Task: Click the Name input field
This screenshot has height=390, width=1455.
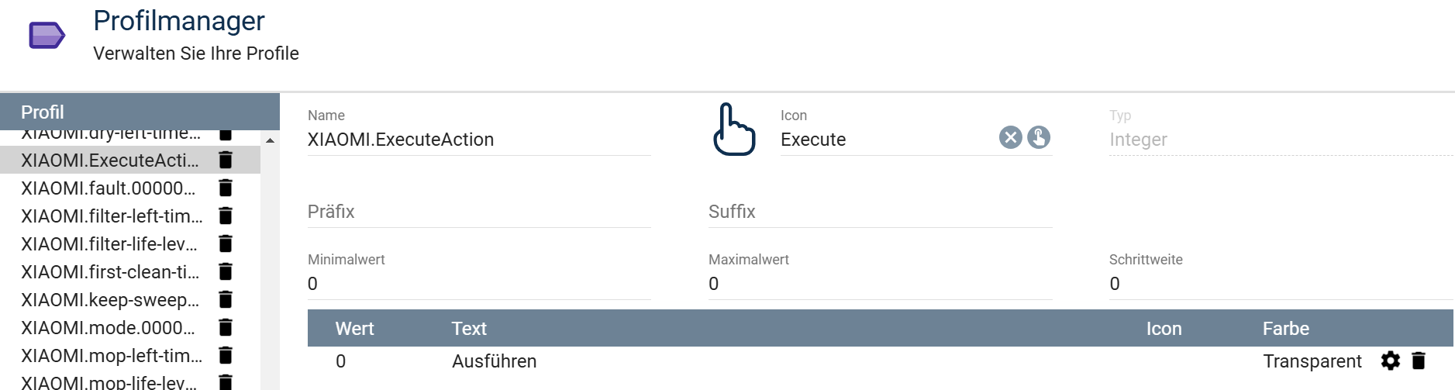Action: [x=478, y=140]
